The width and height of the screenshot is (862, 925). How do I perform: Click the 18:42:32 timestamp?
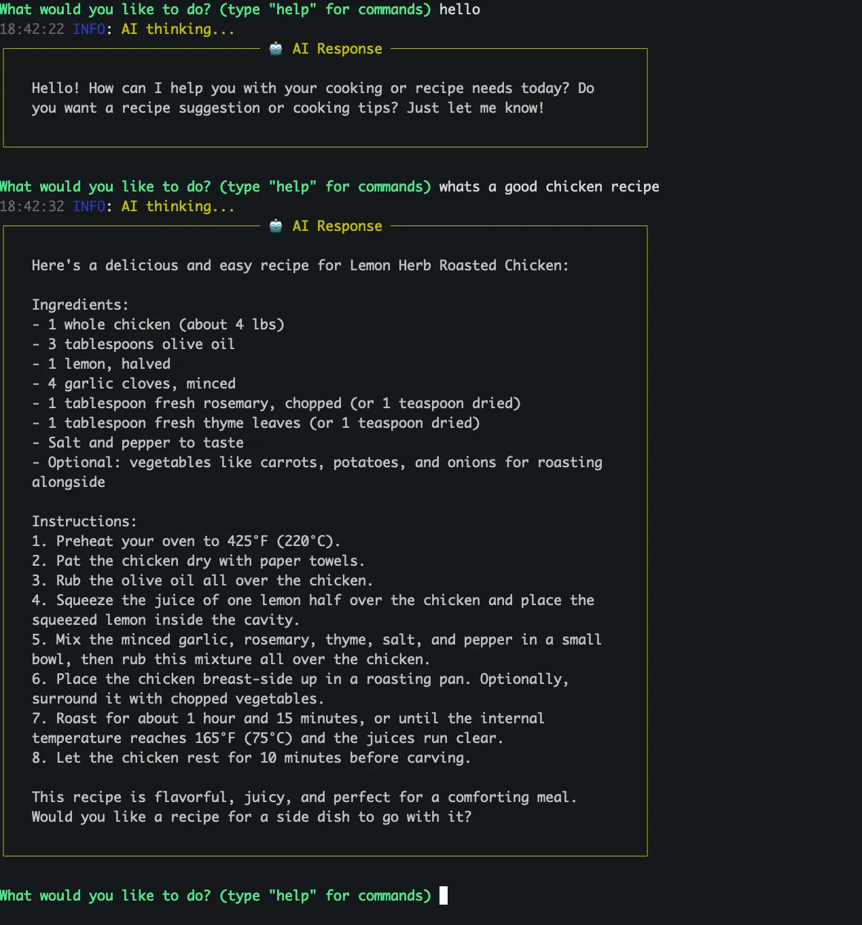[32, 206]
